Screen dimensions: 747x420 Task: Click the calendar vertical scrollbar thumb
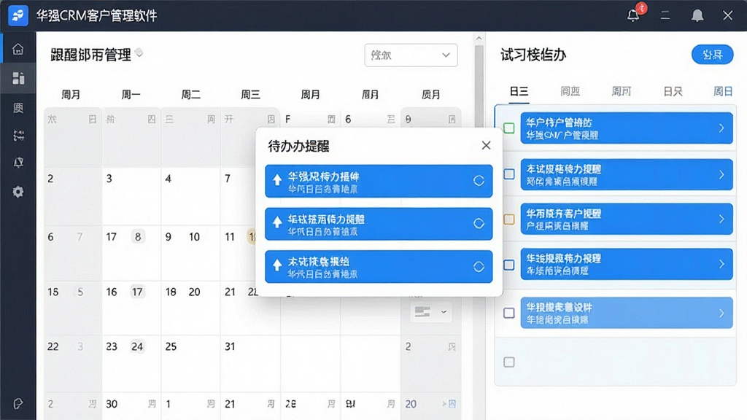pyautogui.click(x=479, y=86)
